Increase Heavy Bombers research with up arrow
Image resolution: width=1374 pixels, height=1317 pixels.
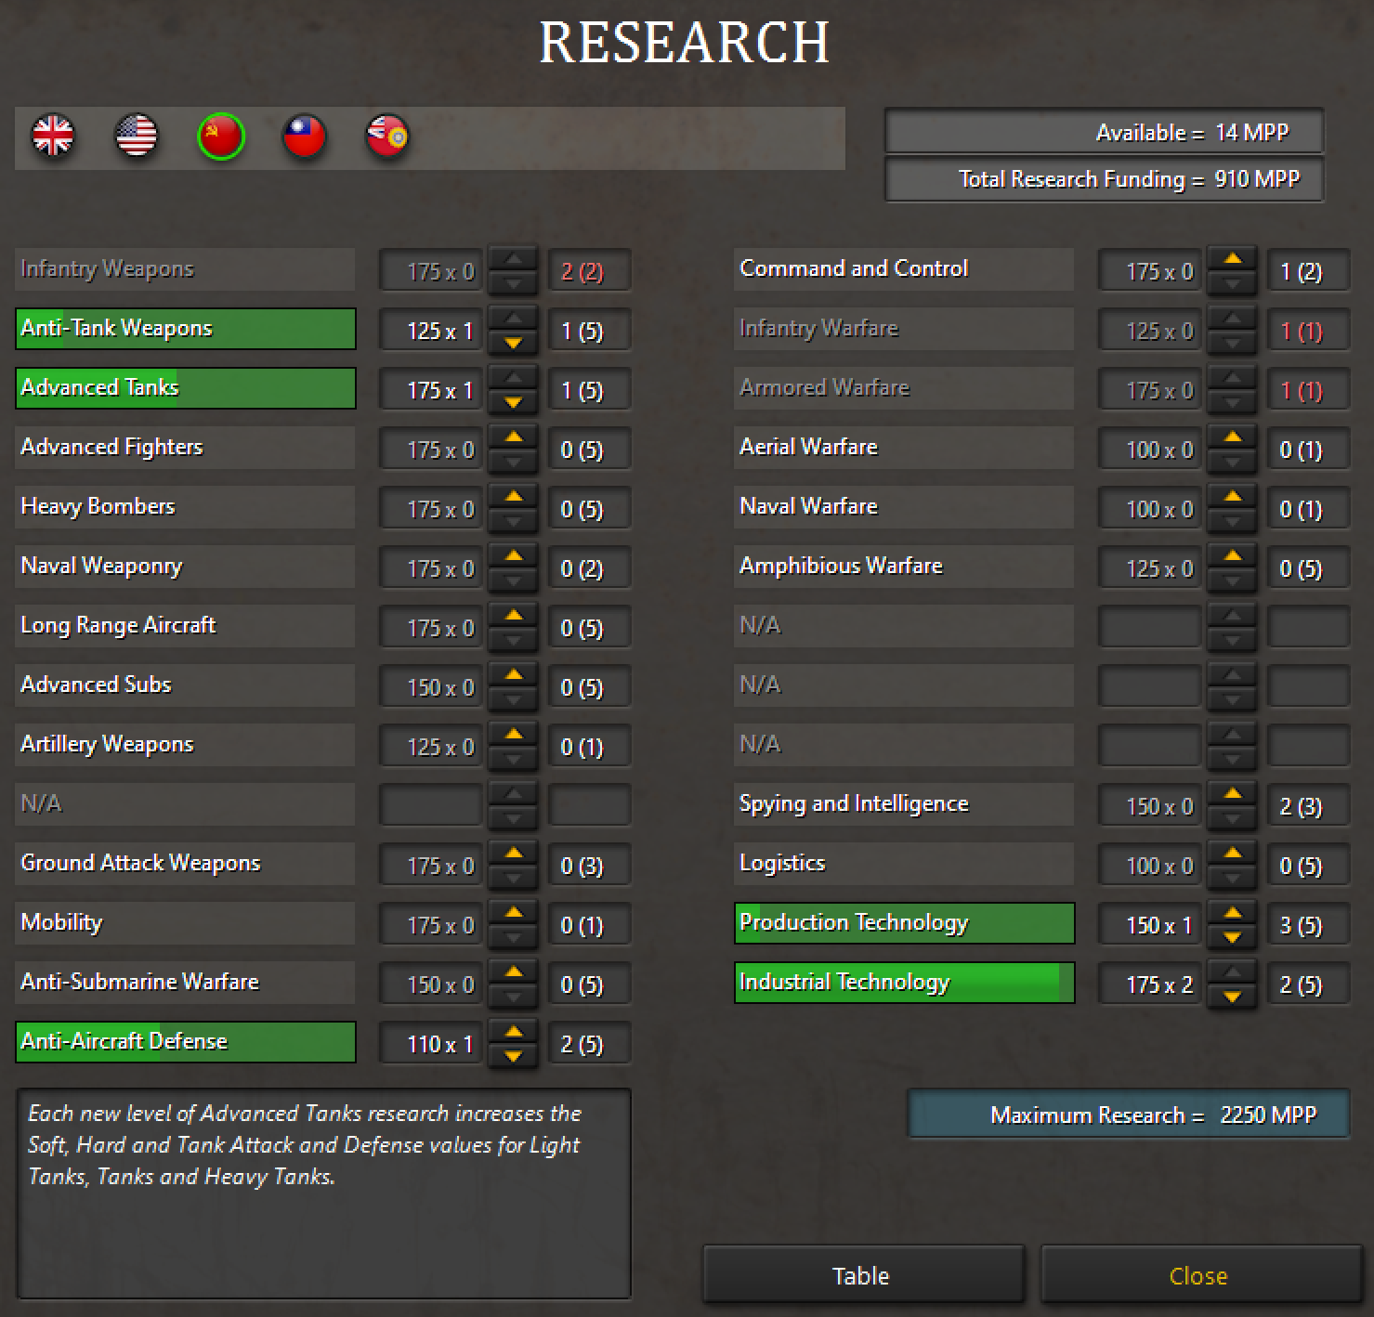(x=514, y=498)
